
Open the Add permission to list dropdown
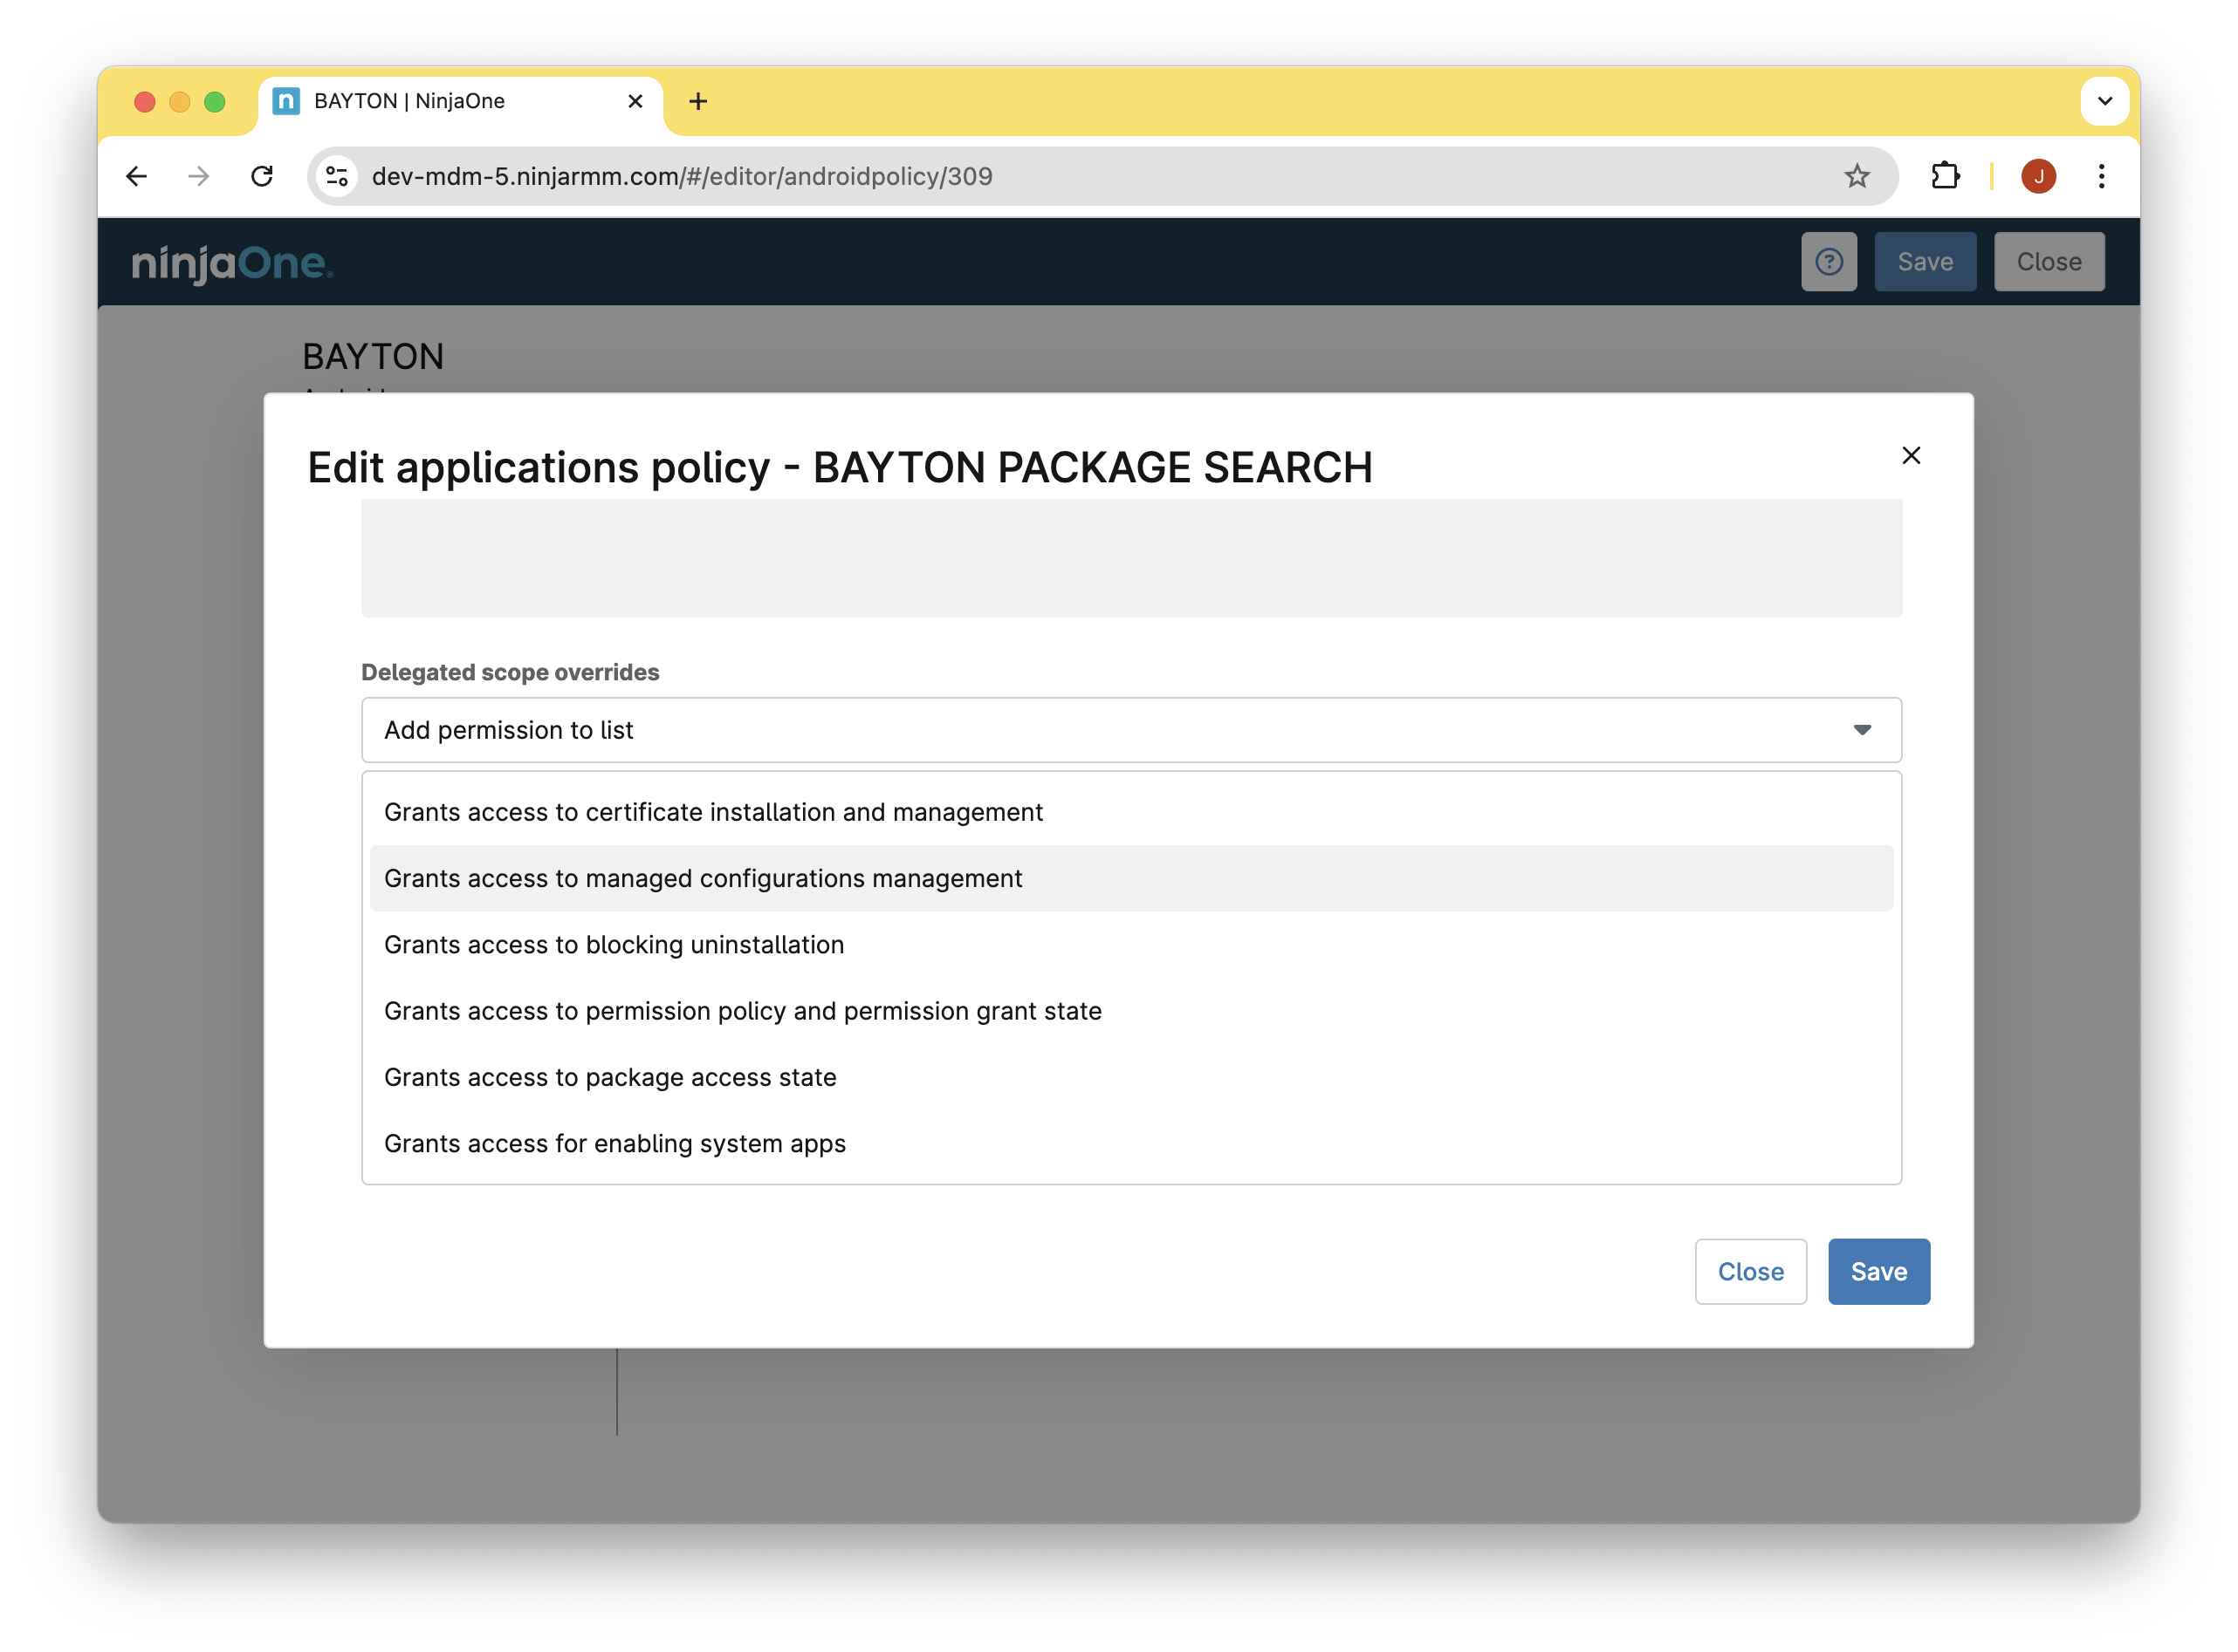coord(1130,730)
